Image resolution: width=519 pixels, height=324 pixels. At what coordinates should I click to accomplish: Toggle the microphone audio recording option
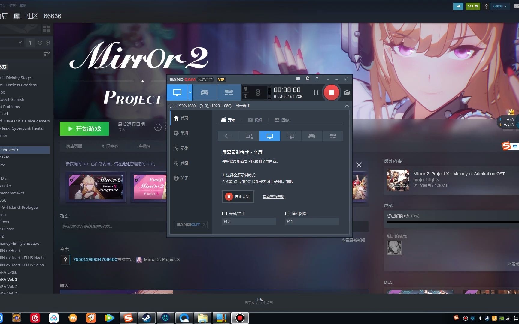[x=245, y=97]
